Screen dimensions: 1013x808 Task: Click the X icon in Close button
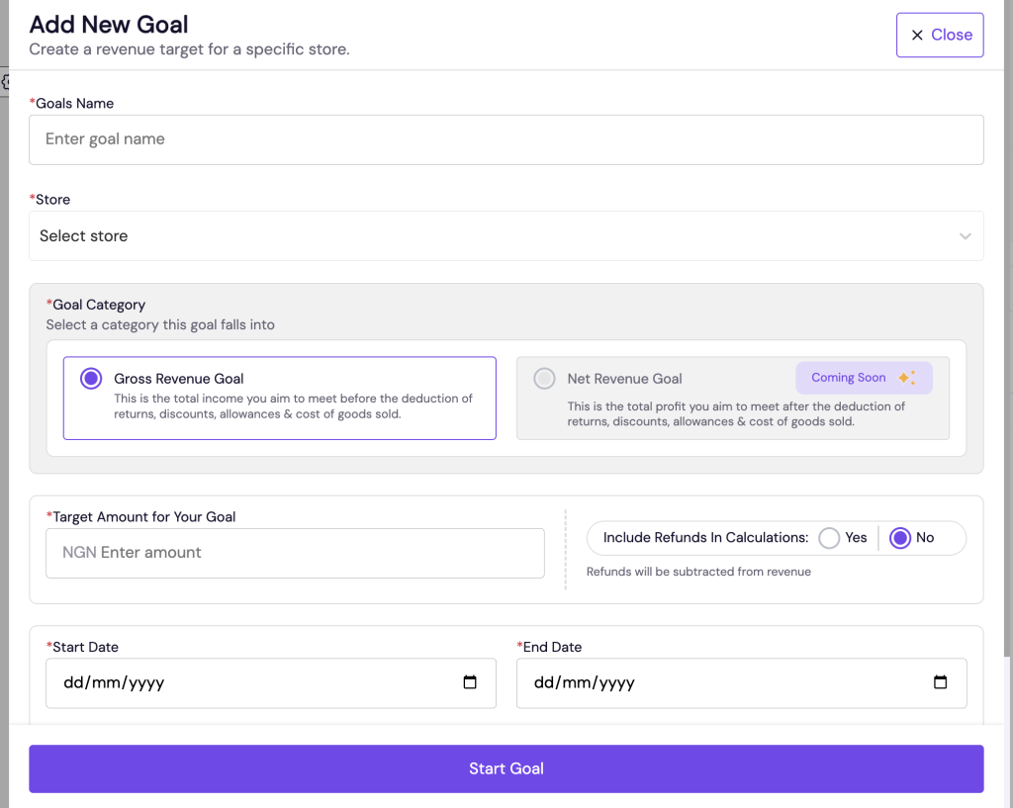tap(916, 35)
